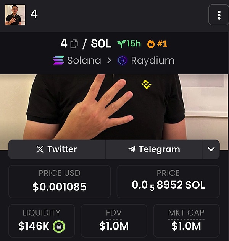Open the three-dot options menu
The width and height of the screenshot is (229, 241).
(219, 15)
